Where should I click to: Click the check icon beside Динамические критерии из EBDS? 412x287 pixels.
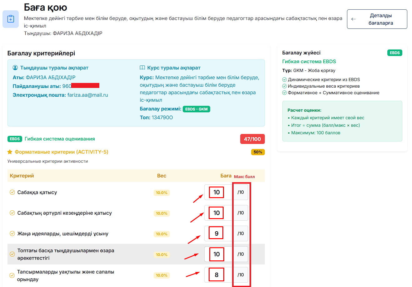tap(284, 79)
